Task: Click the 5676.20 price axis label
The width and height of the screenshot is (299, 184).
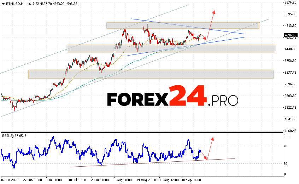Action: click(x=290, y=2)
